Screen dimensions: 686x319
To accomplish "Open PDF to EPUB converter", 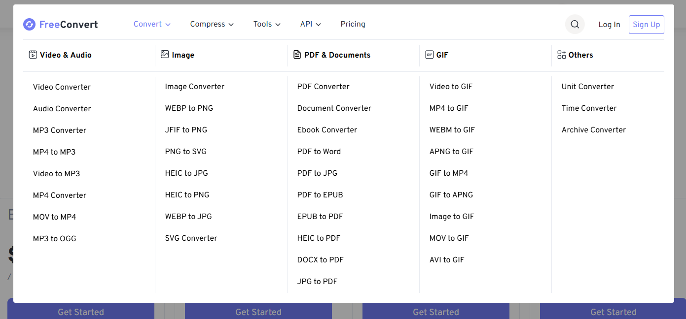I will (x=320, y=195).
